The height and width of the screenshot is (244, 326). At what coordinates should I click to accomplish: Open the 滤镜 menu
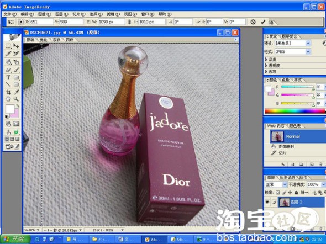coord(113,14)
